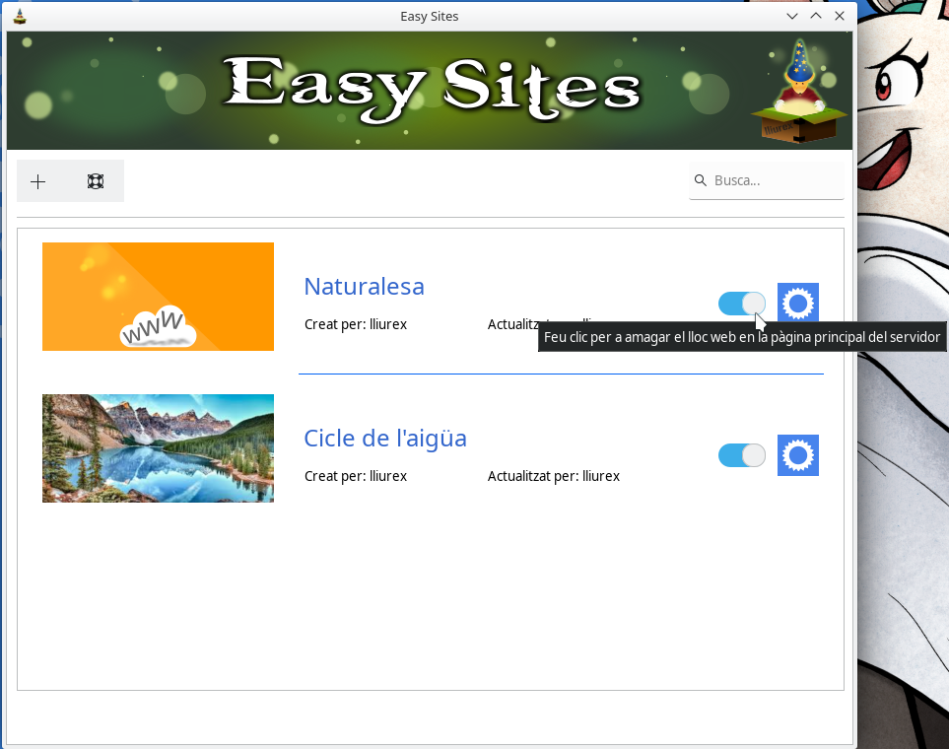Click the plus icon to add a new site
Image resolution: width=949 pixels, height=749 pixels.
click(x=38, y=181)
